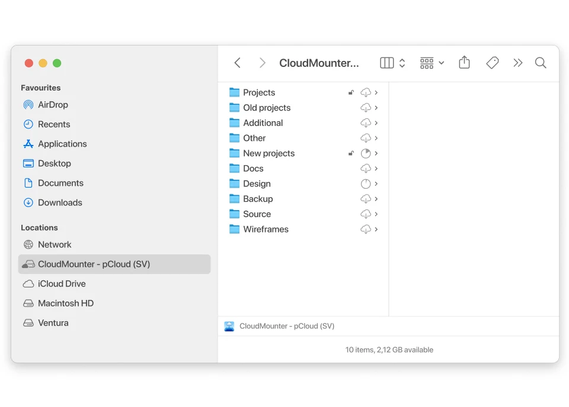Go back with the left arrow
Viewport: 569px width, 407px height.
pyautogui.click(x=237, y=63)
